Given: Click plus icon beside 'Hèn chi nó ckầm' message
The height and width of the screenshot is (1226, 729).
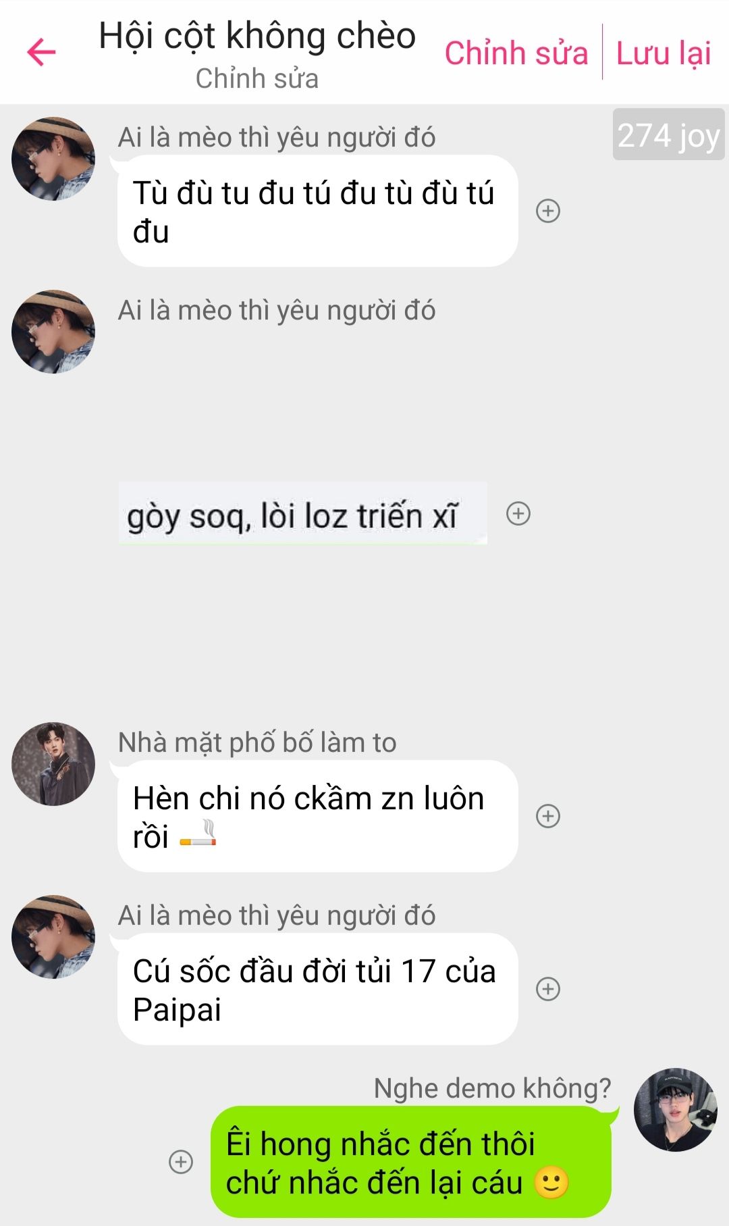Looking at the screenshot, I should pos(548,816).
